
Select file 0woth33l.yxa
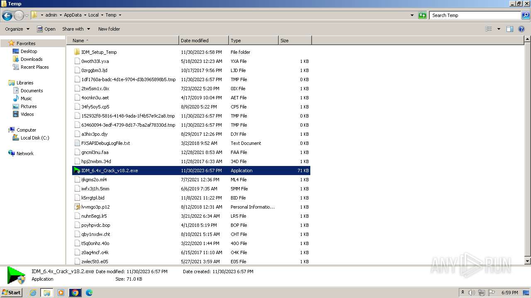tap(95, 61)
